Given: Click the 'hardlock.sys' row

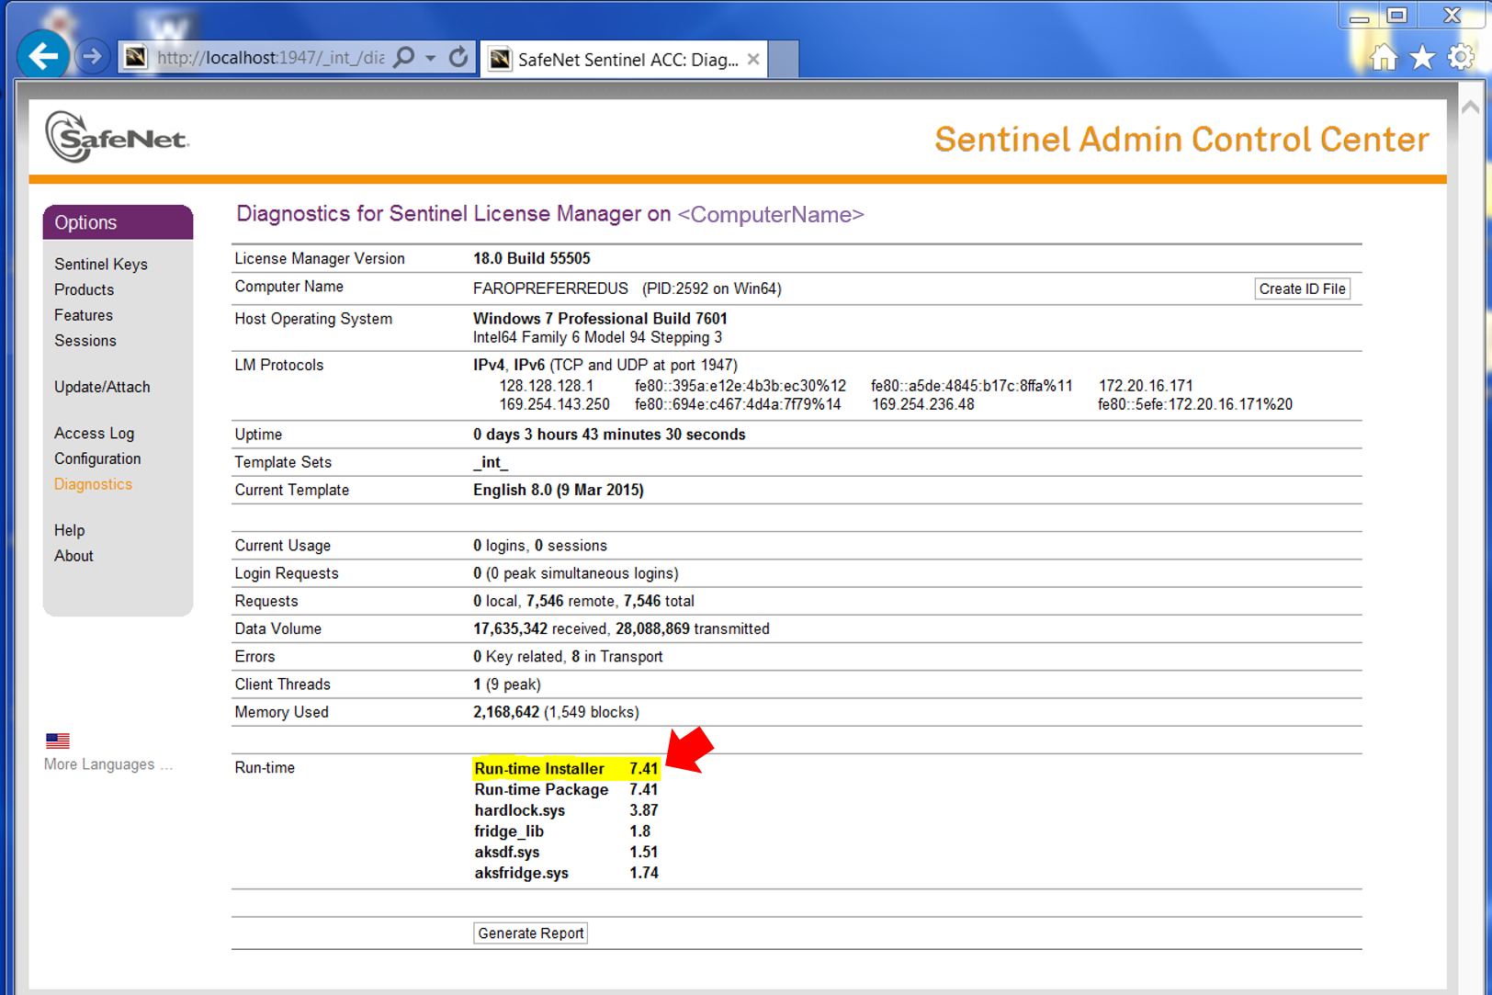Looking at the screenshot, I should pyautogui.click(x=566, y=811).
